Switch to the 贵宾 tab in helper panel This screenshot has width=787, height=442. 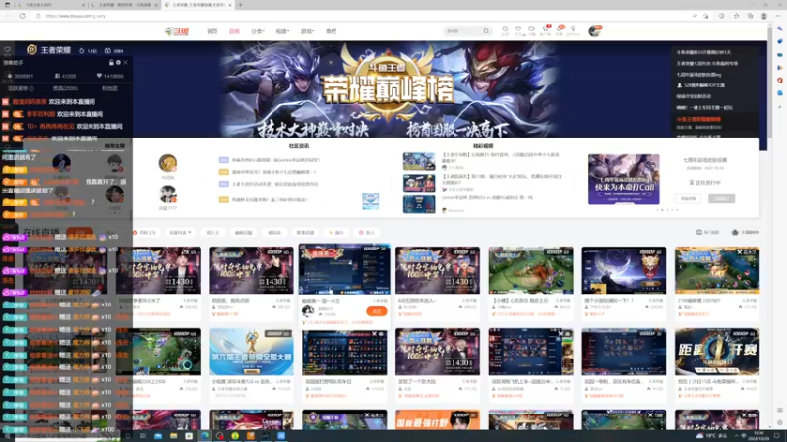[x=65, y=88]
